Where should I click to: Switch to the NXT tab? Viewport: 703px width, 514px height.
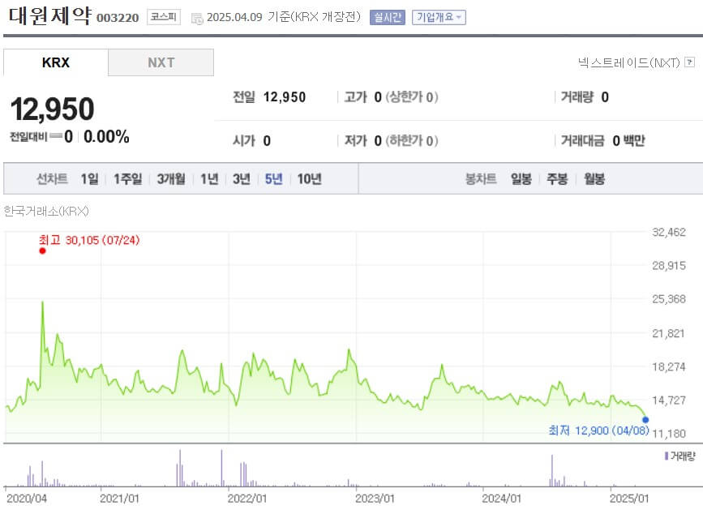[161, 62]
